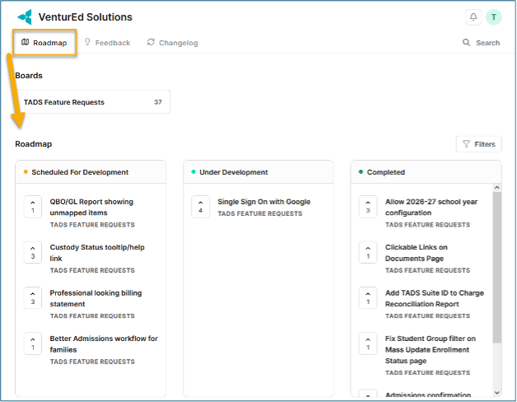This screenshot has height=402, width=517.
Task: Open Single Sign On with Google post
Action: coord(263,202)
